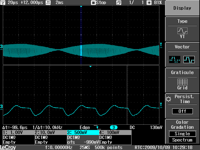Click the right vertical cursor line
Image resolution: width=200 pixels, height=150 pixels.
click(x=127, y=95)
